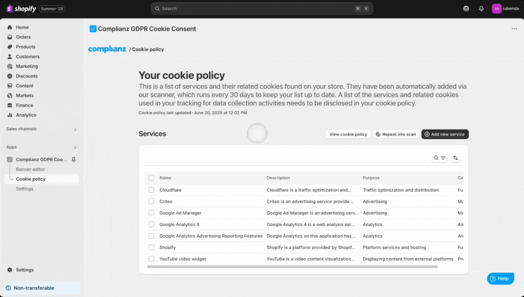Viewport: 524px width, 297px height.
Task: Click 'Traffic optimization and distribution' purpose cell
Action: (x=401, y=190)
